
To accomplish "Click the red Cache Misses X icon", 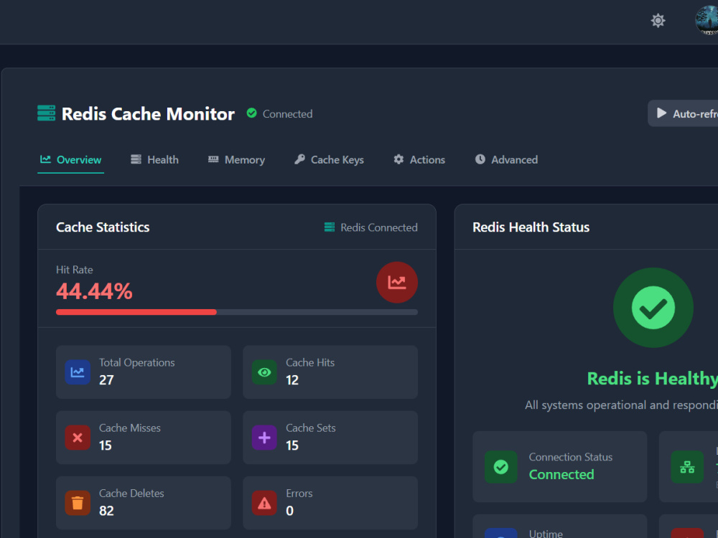I will [78, 438].
